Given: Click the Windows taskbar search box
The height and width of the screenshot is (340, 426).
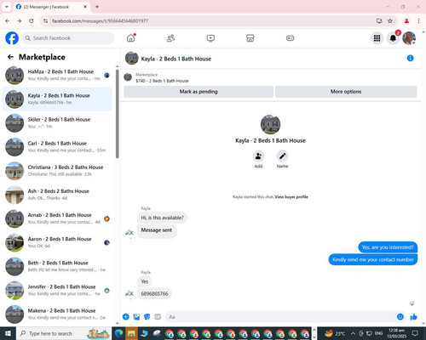Looking at the screenshot, I should [x=64, y=333].
